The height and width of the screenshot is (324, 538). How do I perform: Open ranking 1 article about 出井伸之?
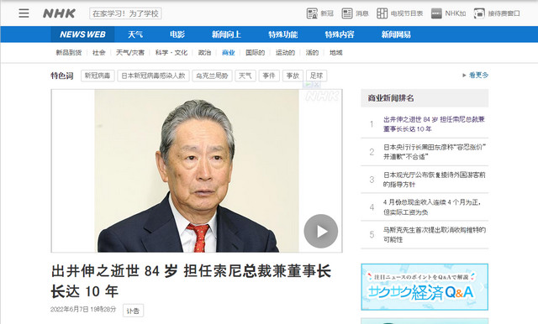(434, 124)
